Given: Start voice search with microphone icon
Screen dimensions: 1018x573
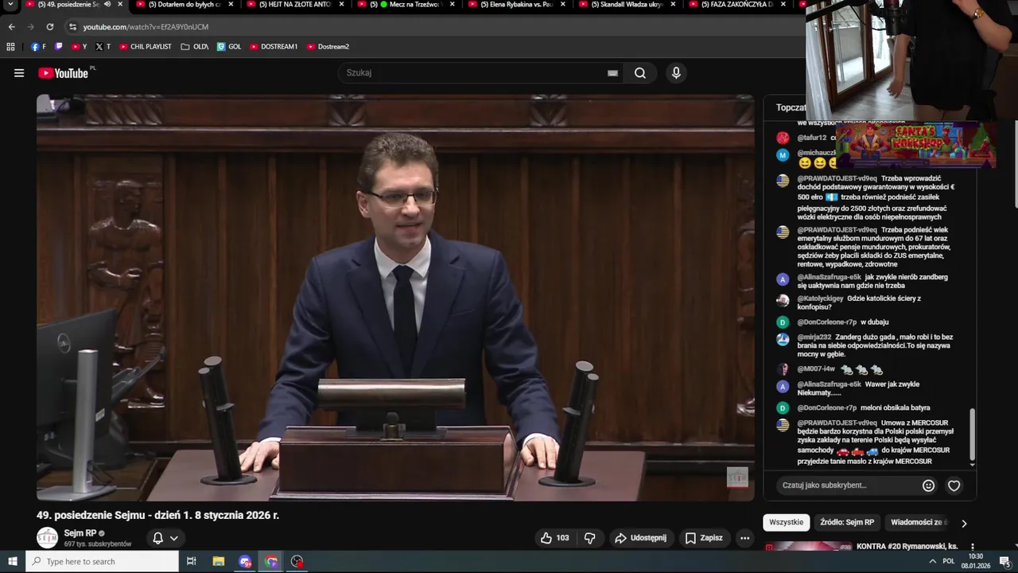Looking at the screenshot, I should [676, 73].
